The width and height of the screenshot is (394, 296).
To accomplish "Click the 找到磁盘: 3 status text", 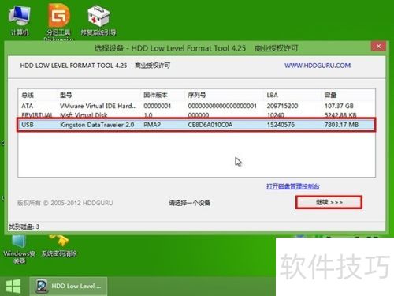I will pos(24,227).
